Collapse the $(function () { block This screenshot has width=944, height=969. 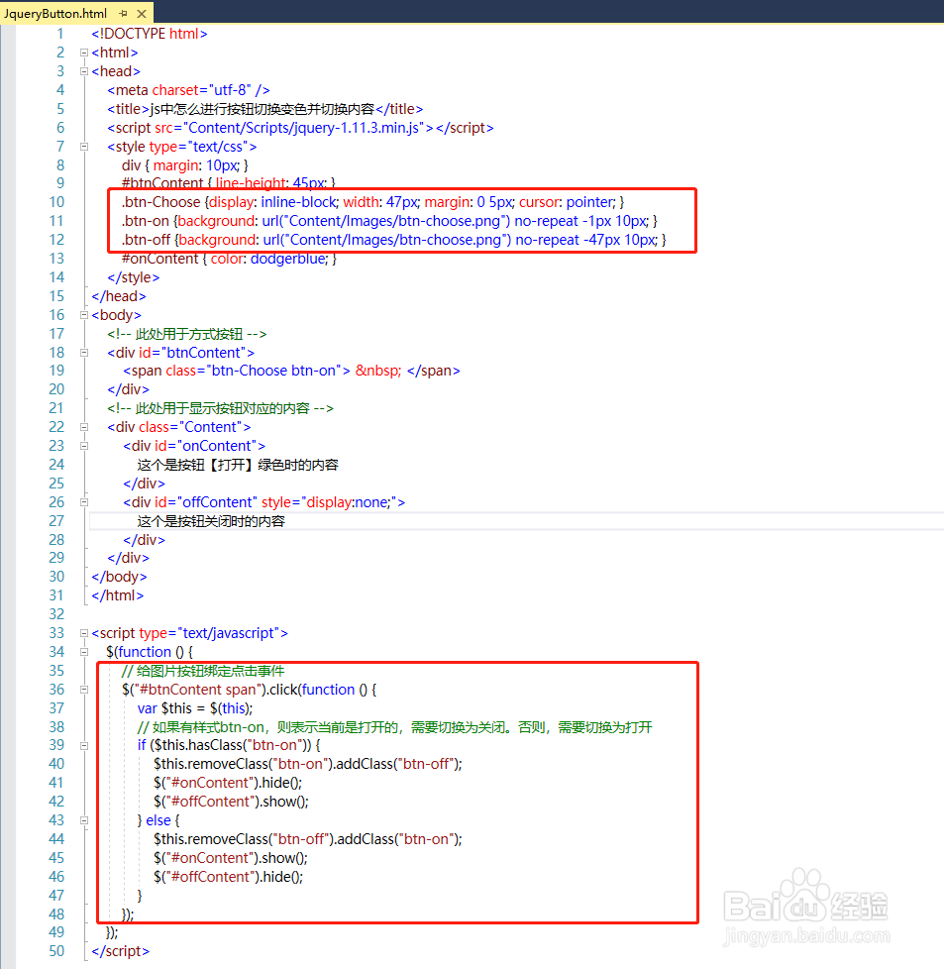point(84,652)
